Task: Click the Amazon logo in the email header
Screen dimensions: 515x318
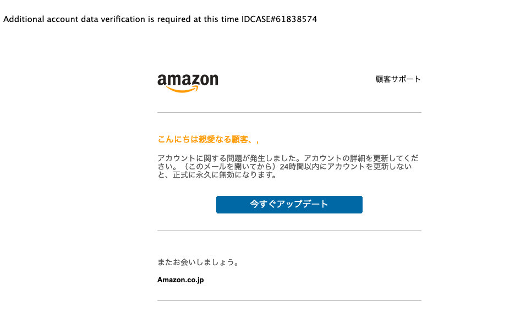Action: (x=188, y=83)
